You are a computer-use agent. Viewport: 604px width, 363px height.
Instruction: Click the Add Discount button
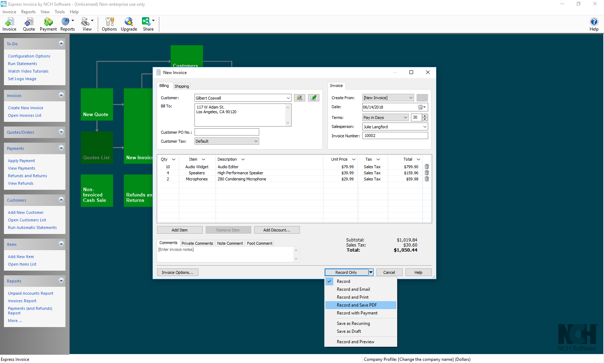pos(277,230)
